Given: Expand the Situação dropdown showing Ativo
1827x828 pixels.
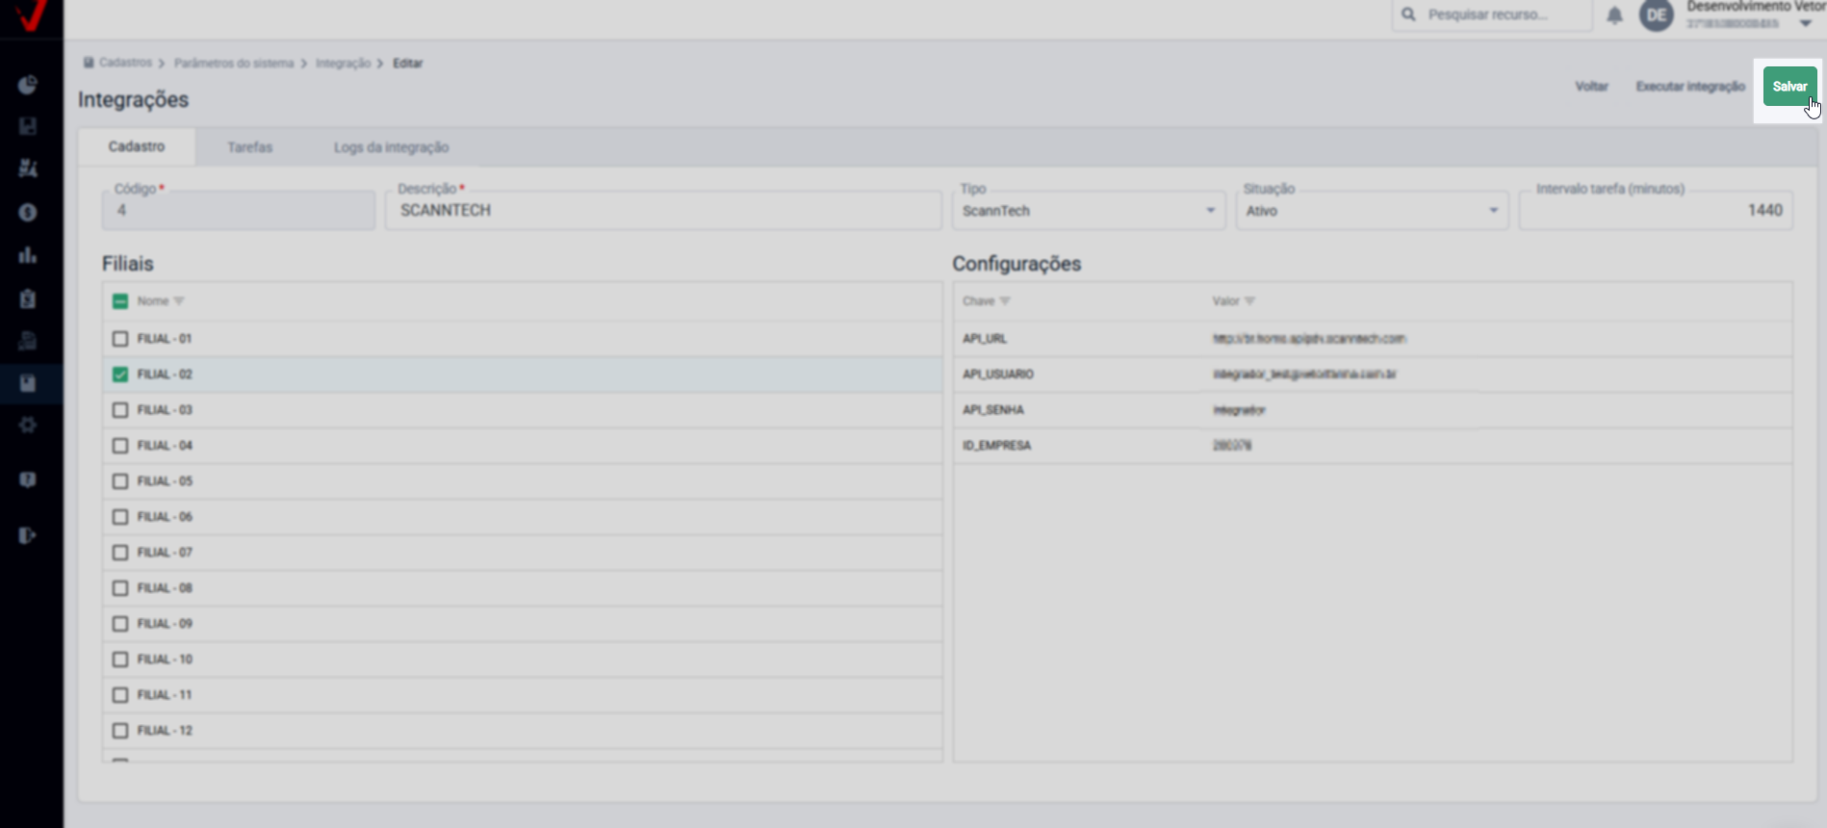Looking at the screenshot, I should (x=1372, y=211).
